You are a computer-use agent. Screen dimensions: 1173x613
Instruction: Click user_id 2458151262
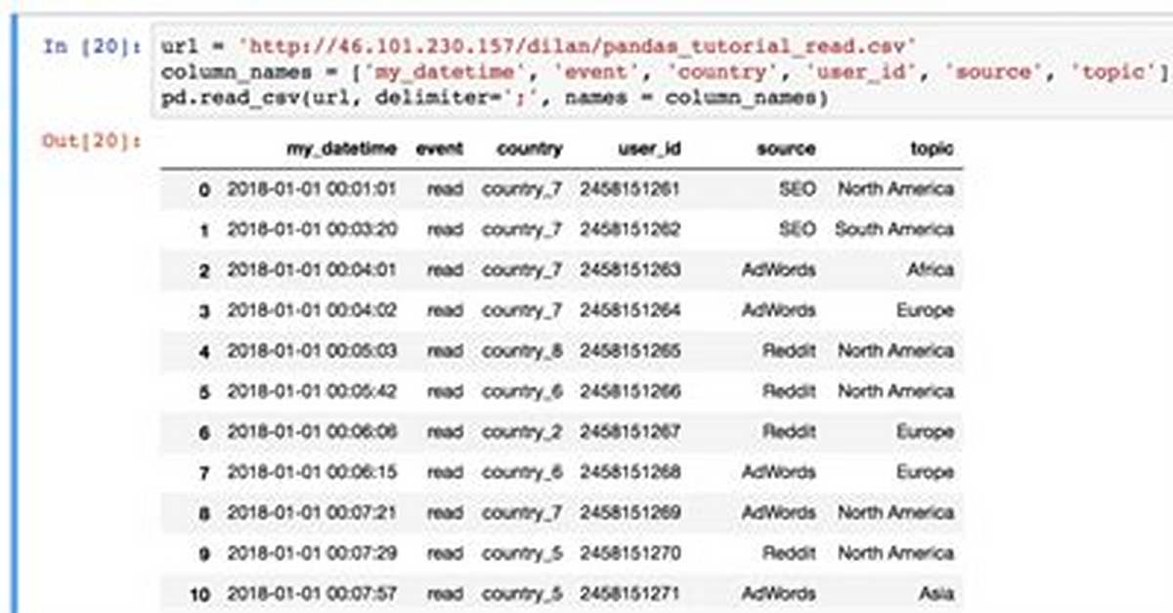coord(630,230)
